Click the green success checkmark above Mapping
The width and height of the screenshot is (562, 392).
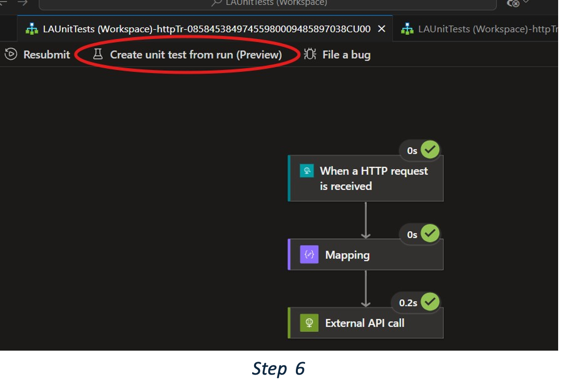tap(430, 234)
